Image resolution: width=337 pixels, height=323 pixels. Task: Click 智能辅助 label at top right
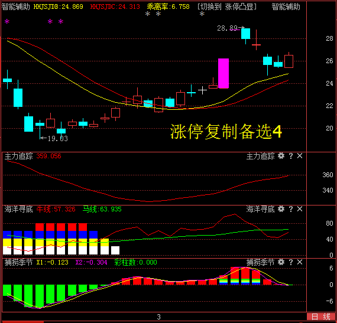coord(286,7)
